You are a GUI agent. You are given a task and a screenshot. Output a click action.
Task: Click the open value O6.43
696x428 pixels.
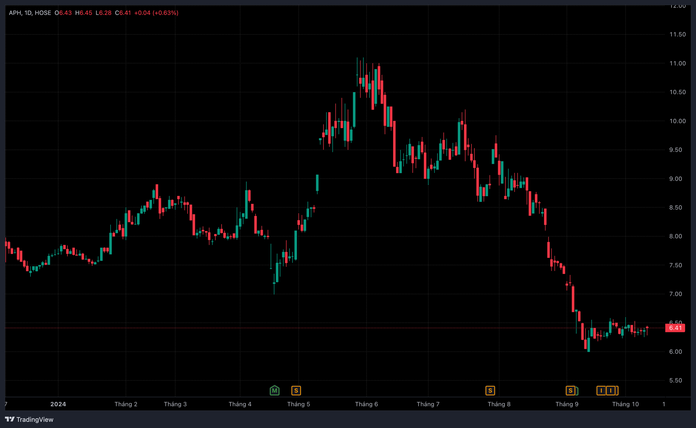tap(63, 13)
